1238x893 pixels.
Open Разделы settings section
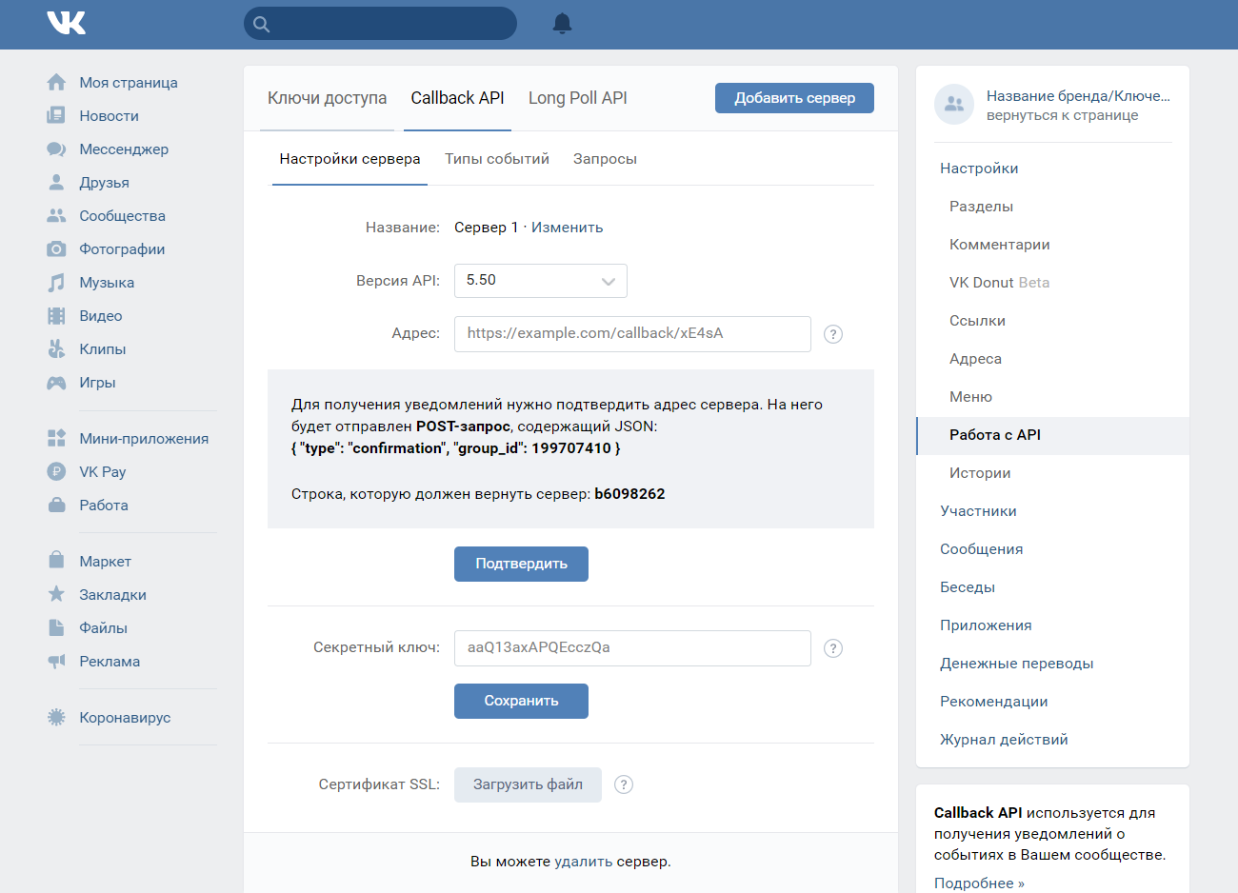(x=1052, y=207)
